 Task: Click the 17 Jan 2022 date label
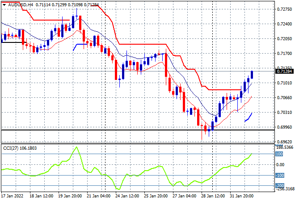click(x=12, y=196)
